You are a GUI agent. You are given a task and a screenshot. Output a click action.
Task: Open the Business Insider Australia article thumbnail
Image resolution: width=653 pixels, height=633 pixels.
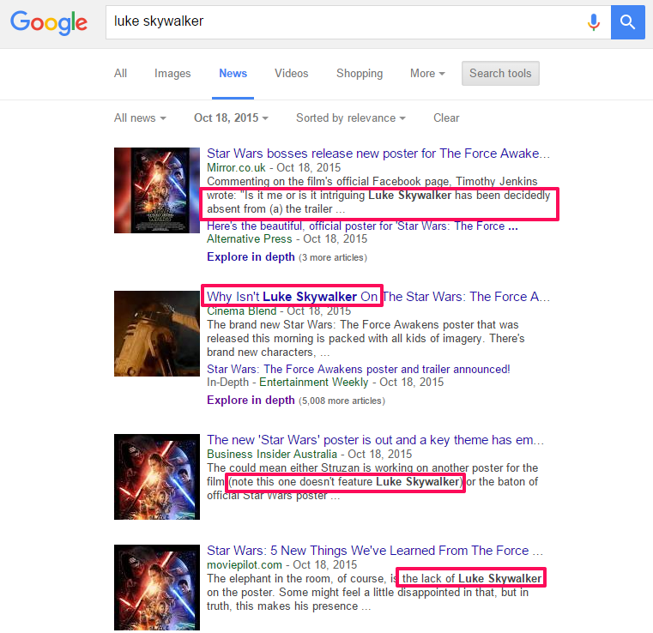click(x=157, y=477)
